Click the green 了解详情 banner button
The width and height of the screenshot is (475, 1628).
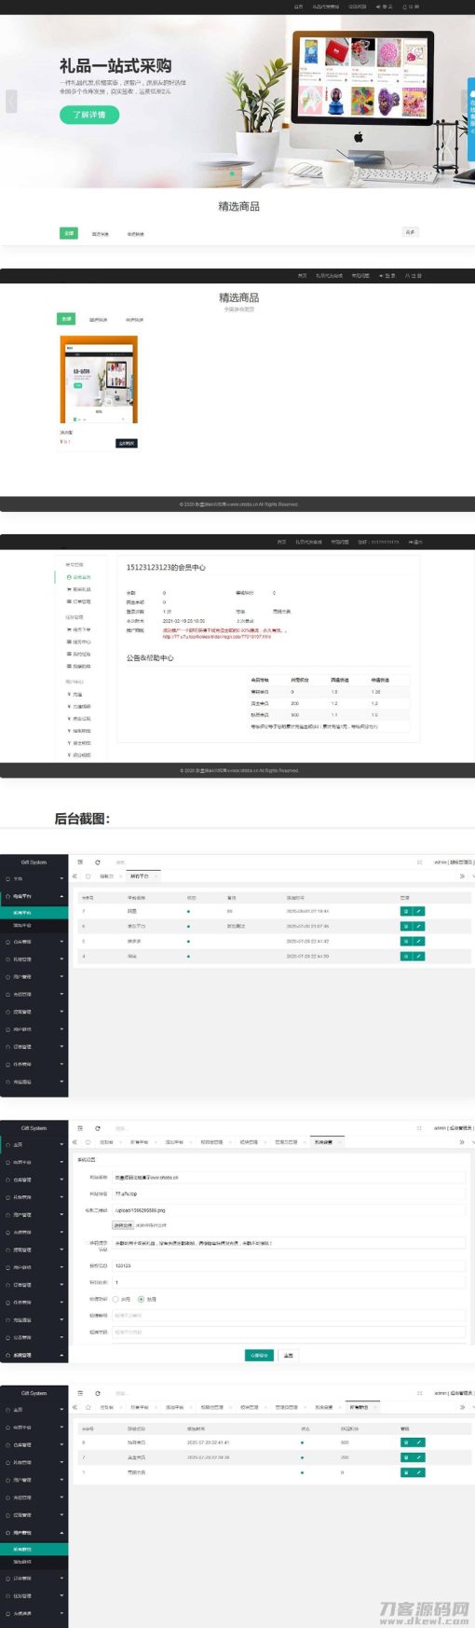coord(89,115)
